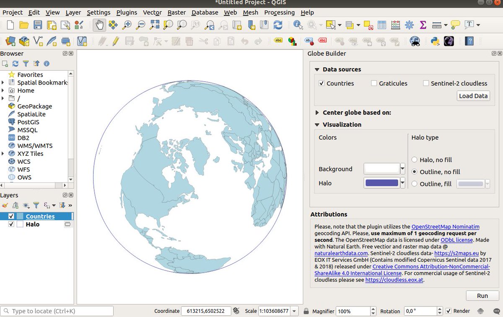Expand the Home tree node
The image size is (503, 317).
point(3,90)
